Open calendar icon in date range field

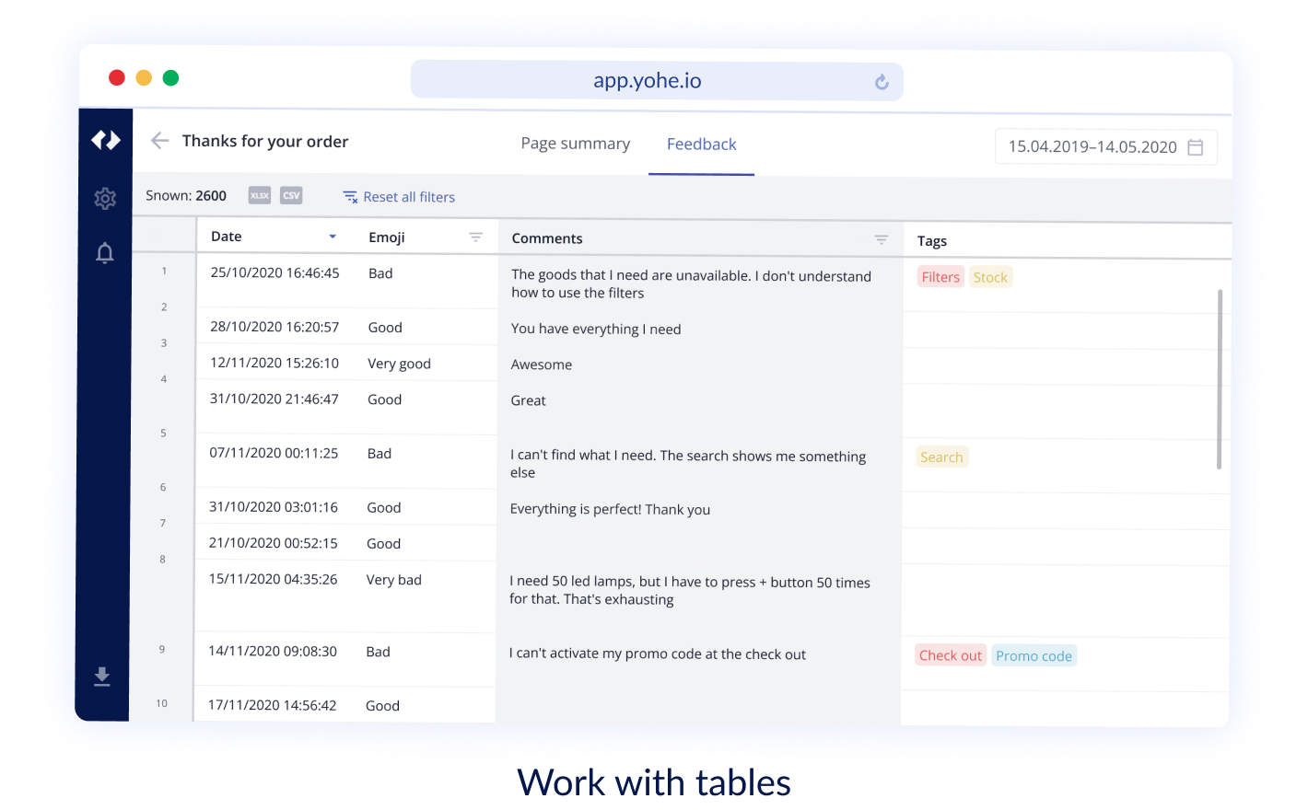tap(1196, 147)
